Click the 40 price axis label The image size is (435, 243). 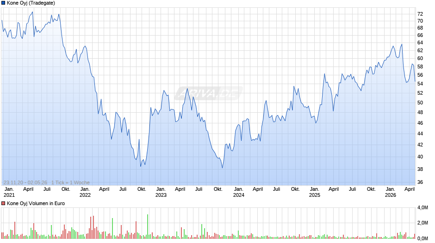[x=420, y=157]
